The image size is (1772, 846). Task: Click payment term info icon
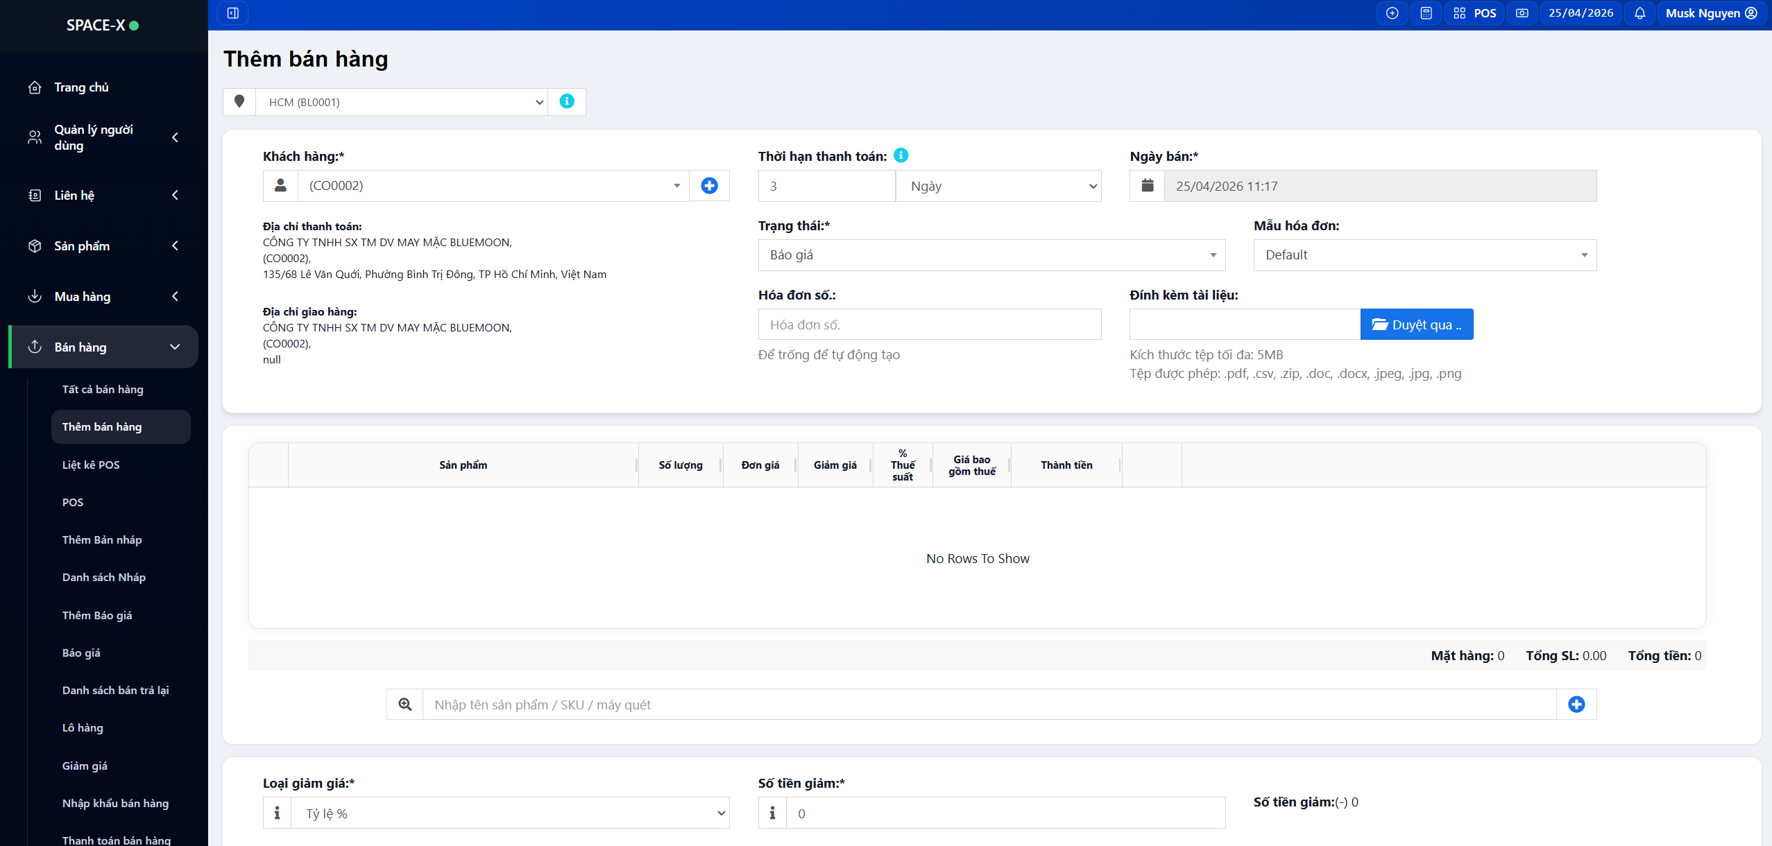click(901, 155)
